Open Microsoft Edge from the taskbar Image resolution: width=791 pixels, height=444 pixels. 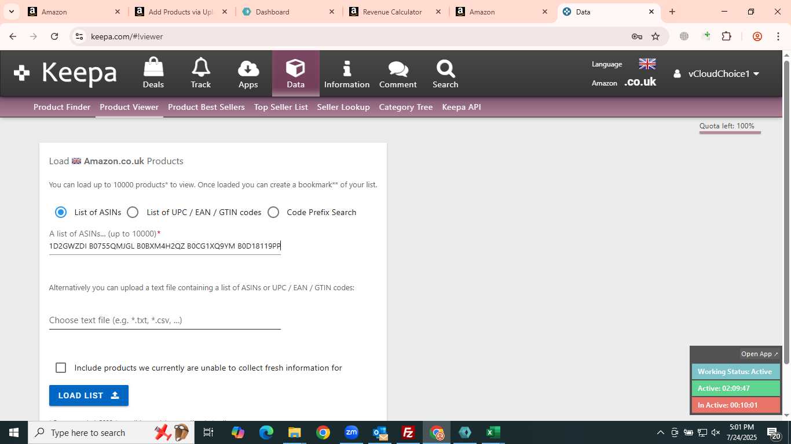[266, 432]
